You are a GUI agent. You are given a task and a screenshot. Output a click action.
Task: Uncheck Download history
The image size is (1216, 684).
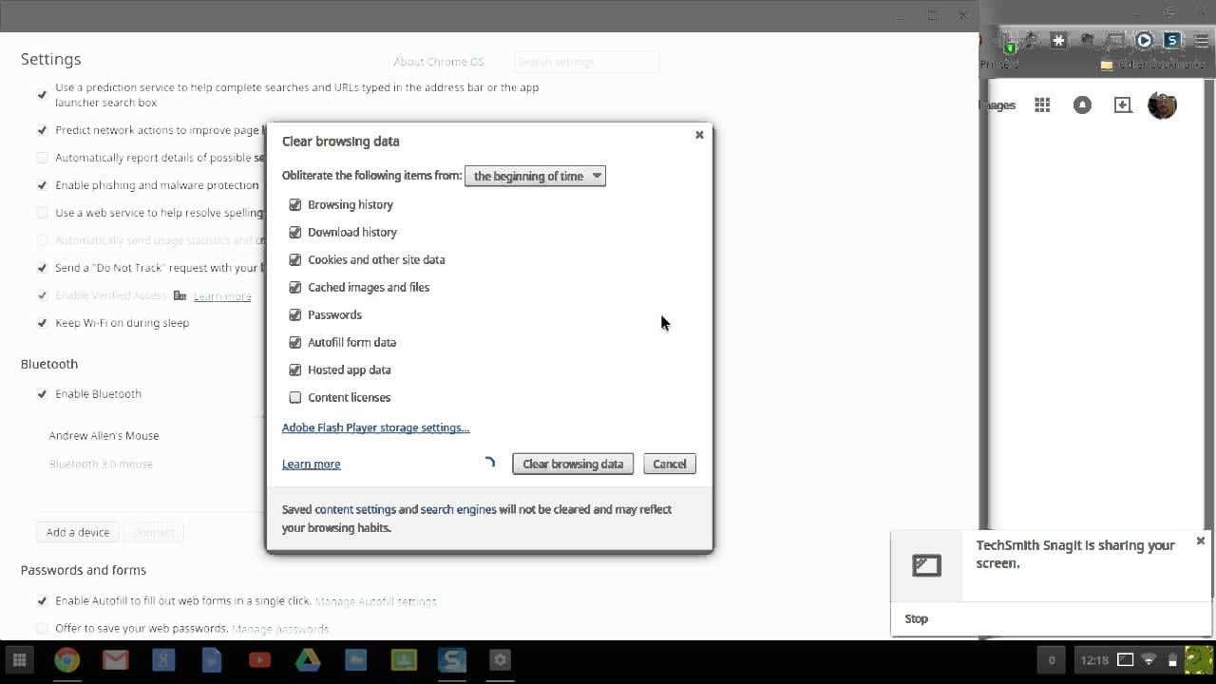click(x=294, y=233)
